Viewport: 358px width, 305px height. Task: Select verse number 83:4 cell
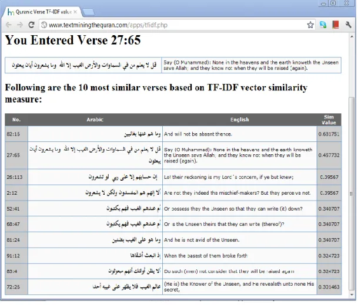coord(16,272)
